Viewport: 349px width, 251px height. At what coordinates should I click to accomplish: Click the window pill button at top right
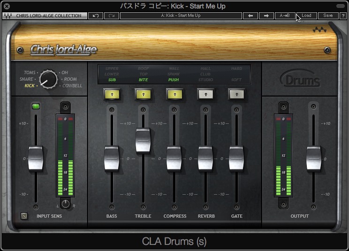(x=340, y=6)
